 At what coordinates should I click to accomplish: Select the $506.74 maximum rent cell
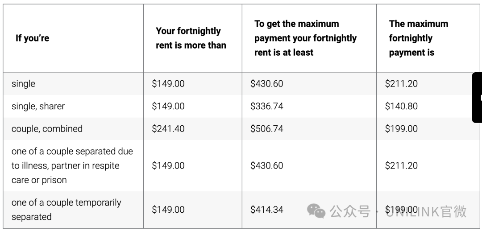tap(266, 129)
